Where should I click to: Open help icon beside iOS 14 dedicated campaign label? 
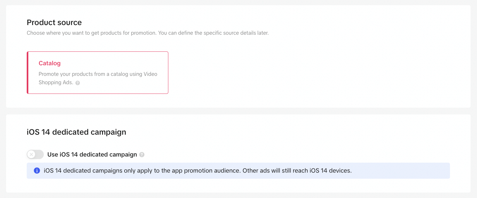(x=142, y=155)
